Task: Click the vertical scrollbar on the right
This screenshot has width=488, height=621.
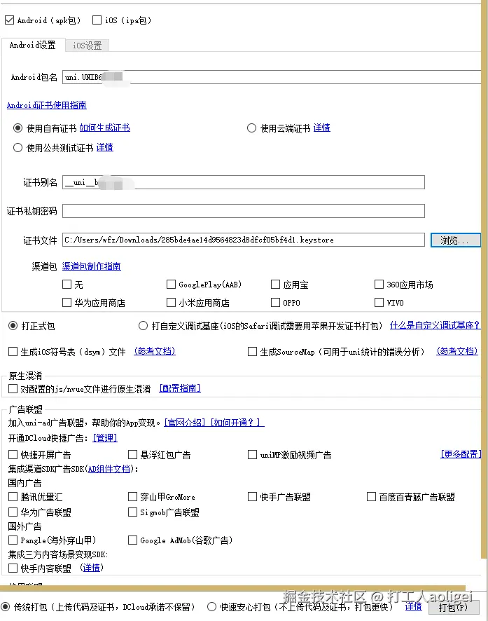Action: point(484,278)
